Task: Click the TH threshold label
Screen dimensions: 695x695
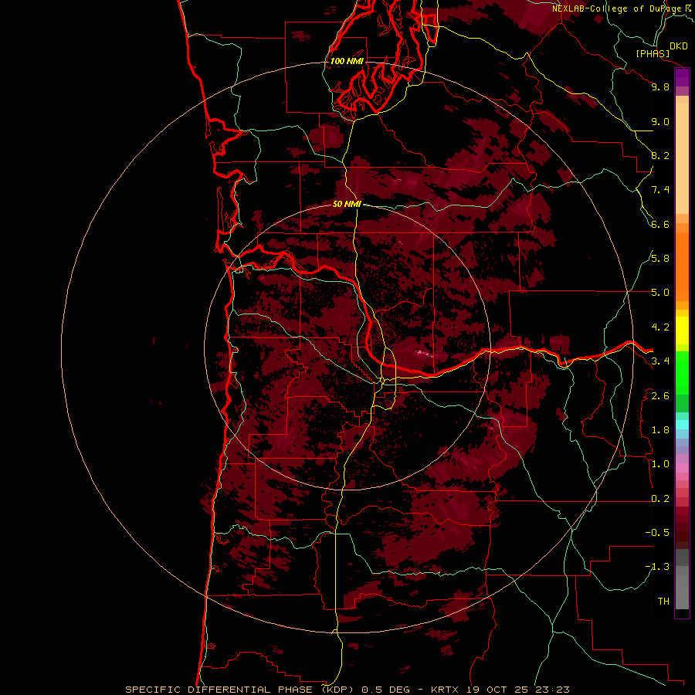Action: [663, 602]
